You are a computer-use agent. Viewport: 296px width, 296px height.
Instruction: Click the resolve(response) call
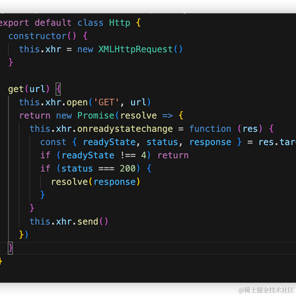coord(95,182)
